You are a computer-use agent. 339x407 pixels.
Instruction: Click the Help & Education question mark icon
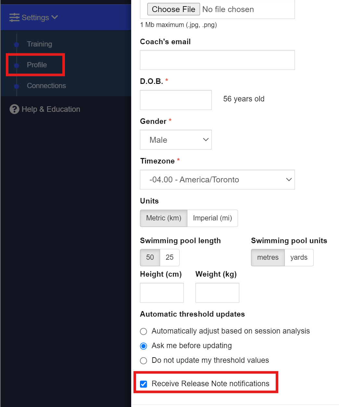pos(14,109)
